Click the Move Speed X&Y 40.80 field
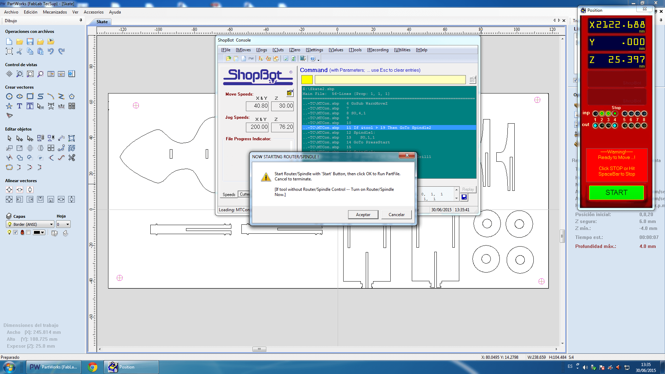Viewport: 665px width, 374px height. click(x=257, y=106)
